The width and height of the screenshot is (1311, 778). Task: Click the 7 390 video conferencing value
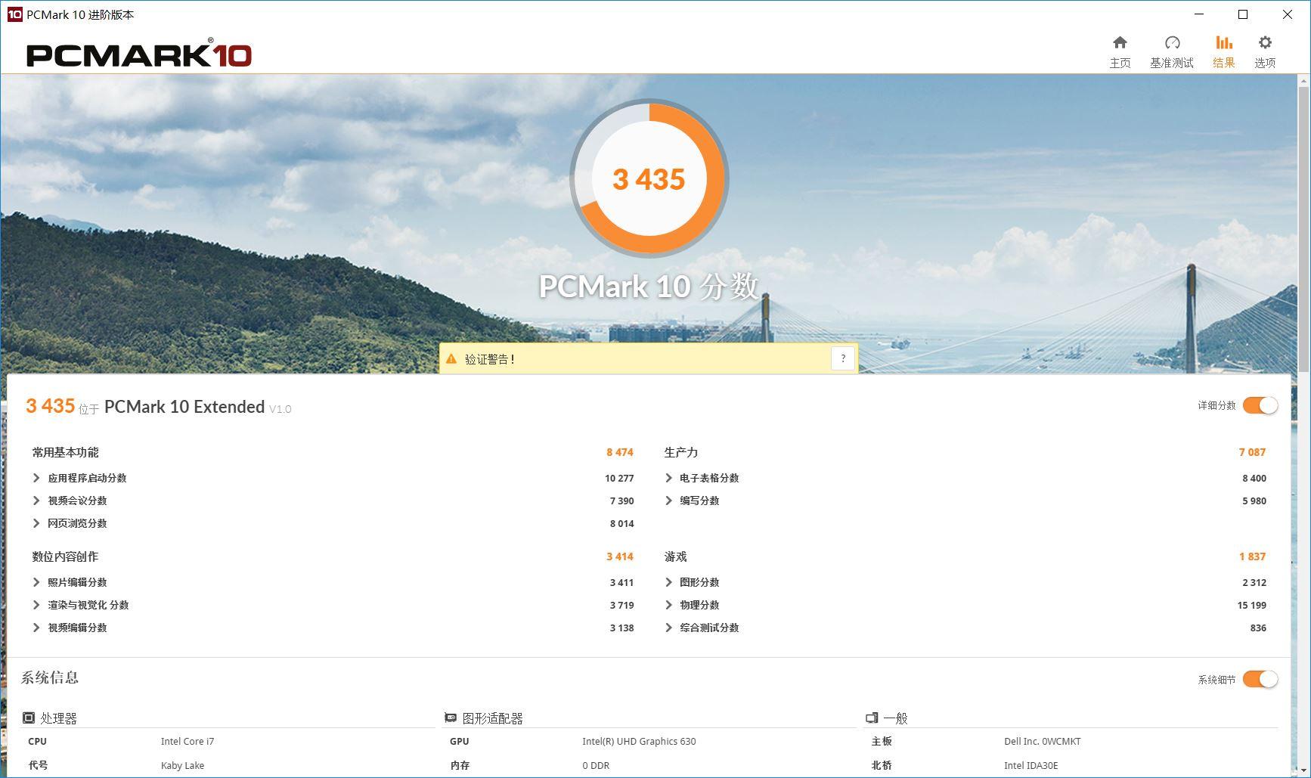[621, 501]
